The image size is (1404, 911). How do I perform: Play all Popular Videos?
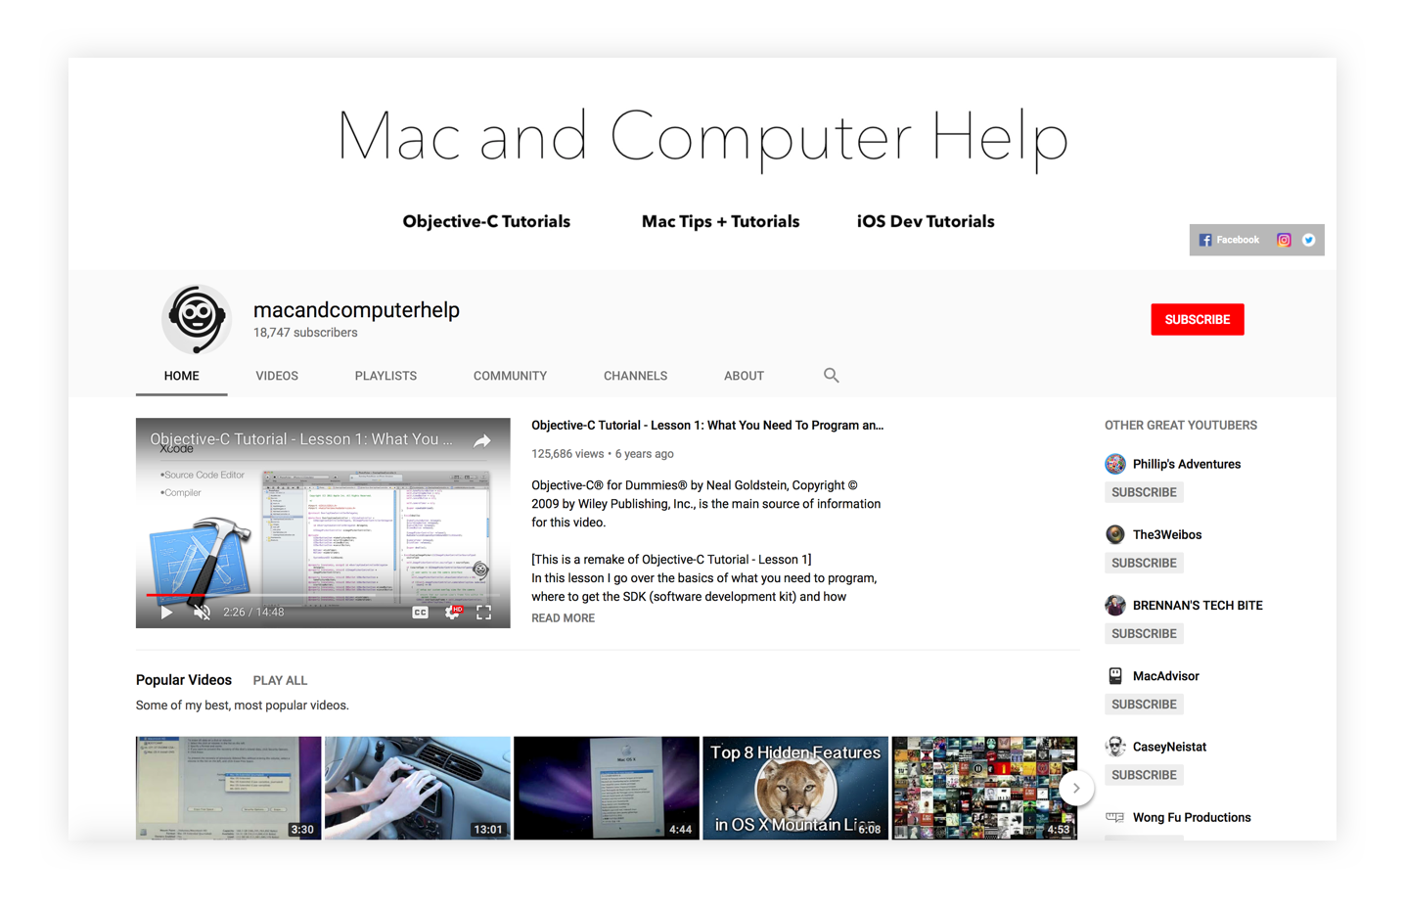tap(280, 680)
